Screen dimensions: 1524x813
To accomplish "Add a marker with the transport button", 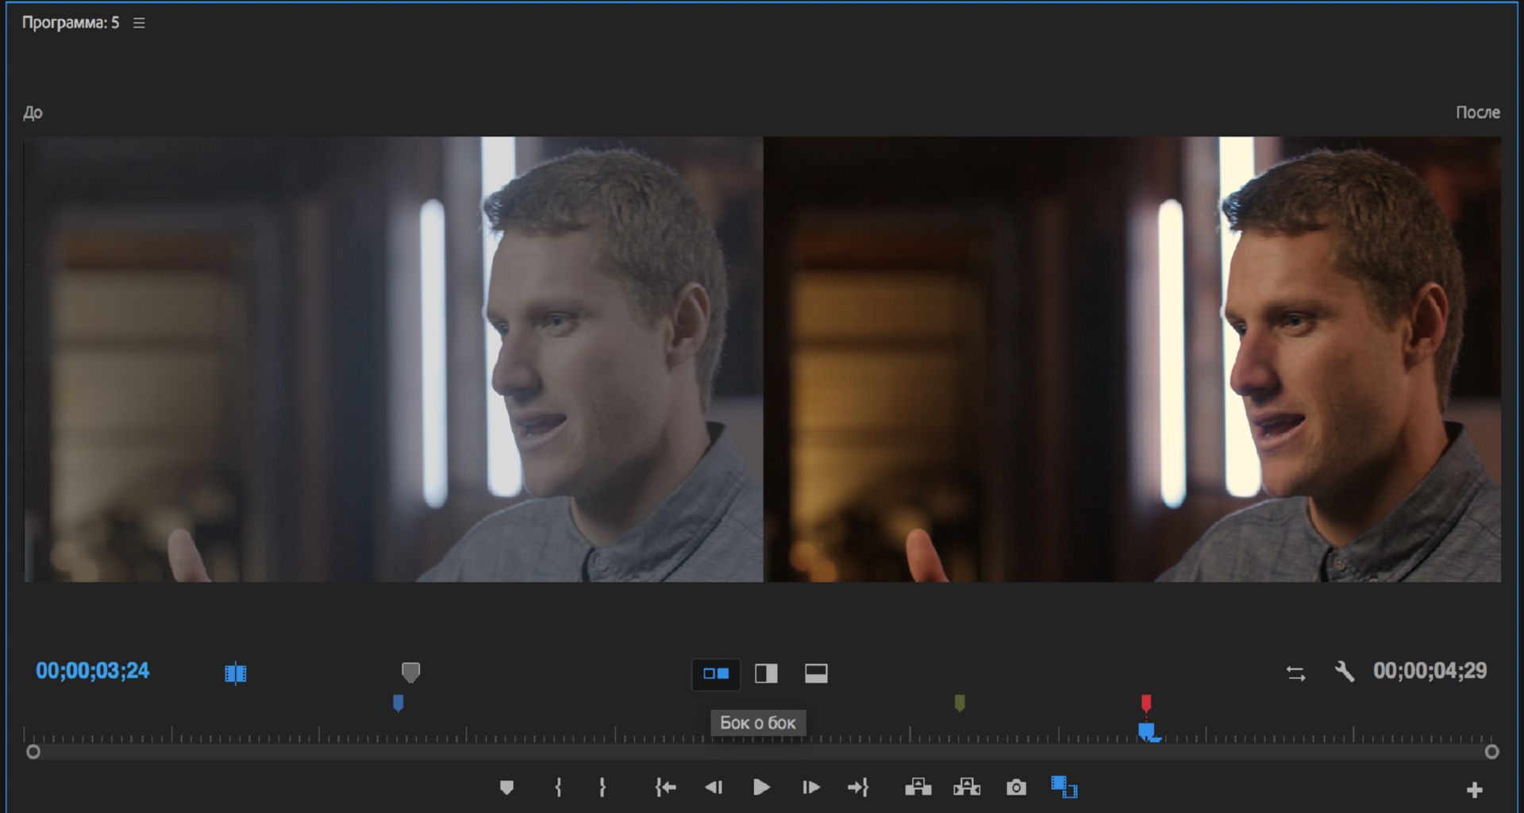I will pos(506,788).
